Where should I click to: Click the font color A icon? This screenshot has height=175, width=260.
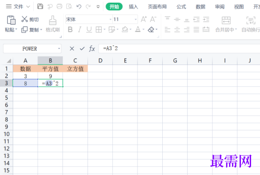tap(138, 29)
